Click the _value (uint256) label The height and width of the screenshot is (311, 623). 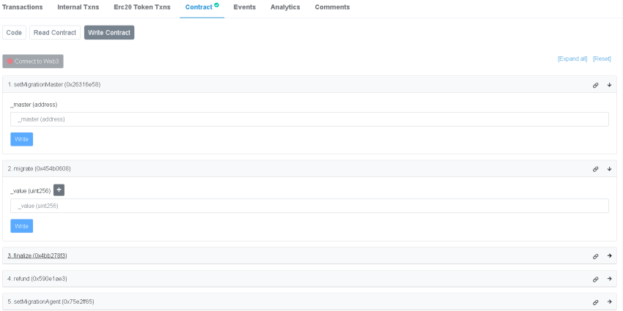click(31, 191)
